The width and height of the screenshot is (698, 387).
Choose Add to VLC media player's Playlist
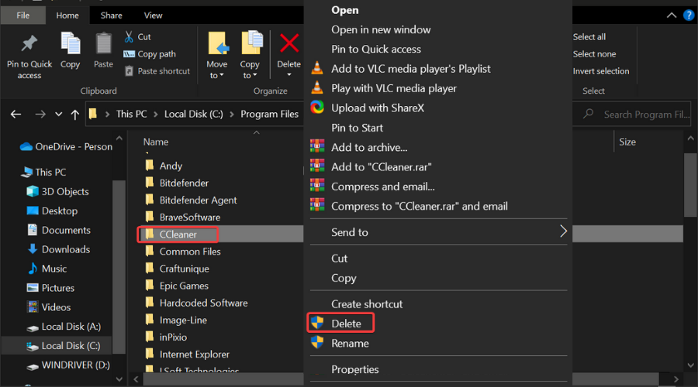click(411, 69)
